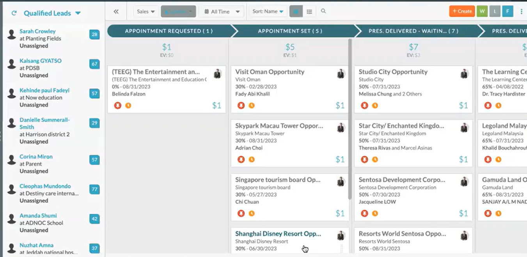This screenshot has height=257, width=527.
Task: Select the Appointment Requested stage header
Action: click(x=169, y=31)
